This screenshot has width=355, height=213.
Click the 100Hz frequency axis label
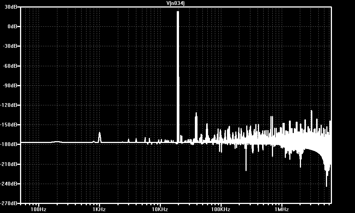coord(39,209)
